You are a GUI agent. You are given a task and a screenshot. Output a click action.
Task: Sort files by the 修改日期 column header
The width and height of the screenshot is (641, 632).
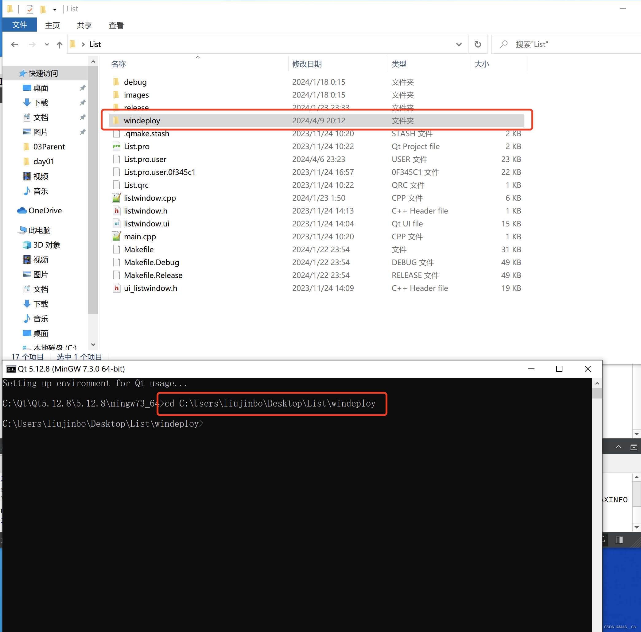[x=307, y=64]
